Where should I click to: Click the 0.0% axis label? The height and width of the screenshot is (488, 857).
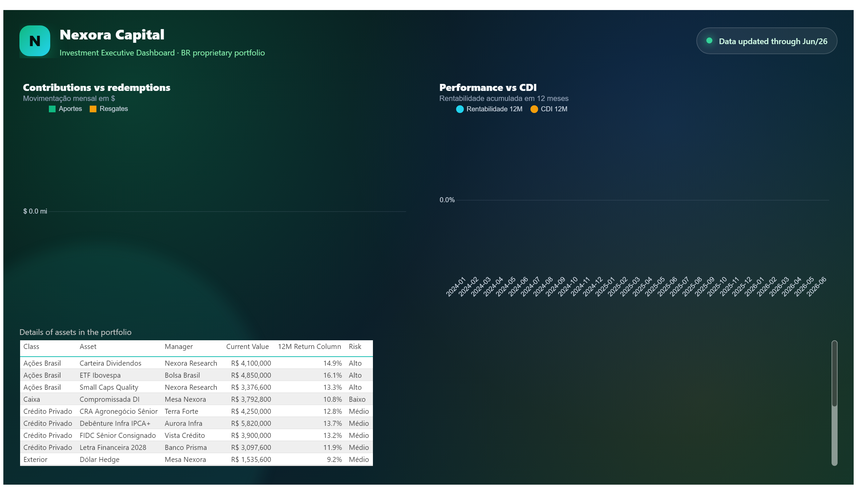[x=447, y=200]
